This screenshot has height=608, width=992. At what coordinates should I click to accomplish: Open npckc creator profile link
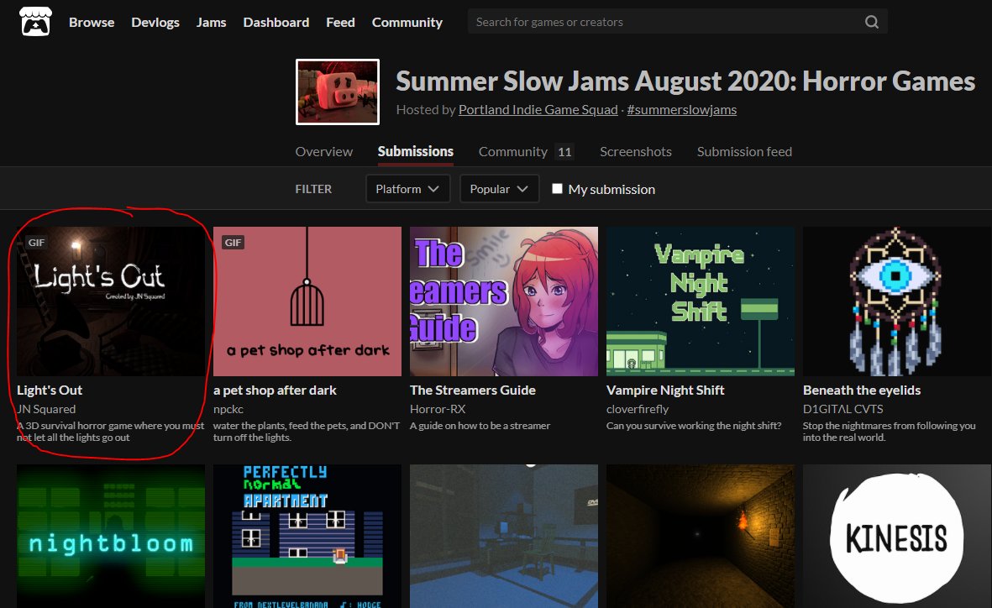pyautogui.click(x=228, y=409)
